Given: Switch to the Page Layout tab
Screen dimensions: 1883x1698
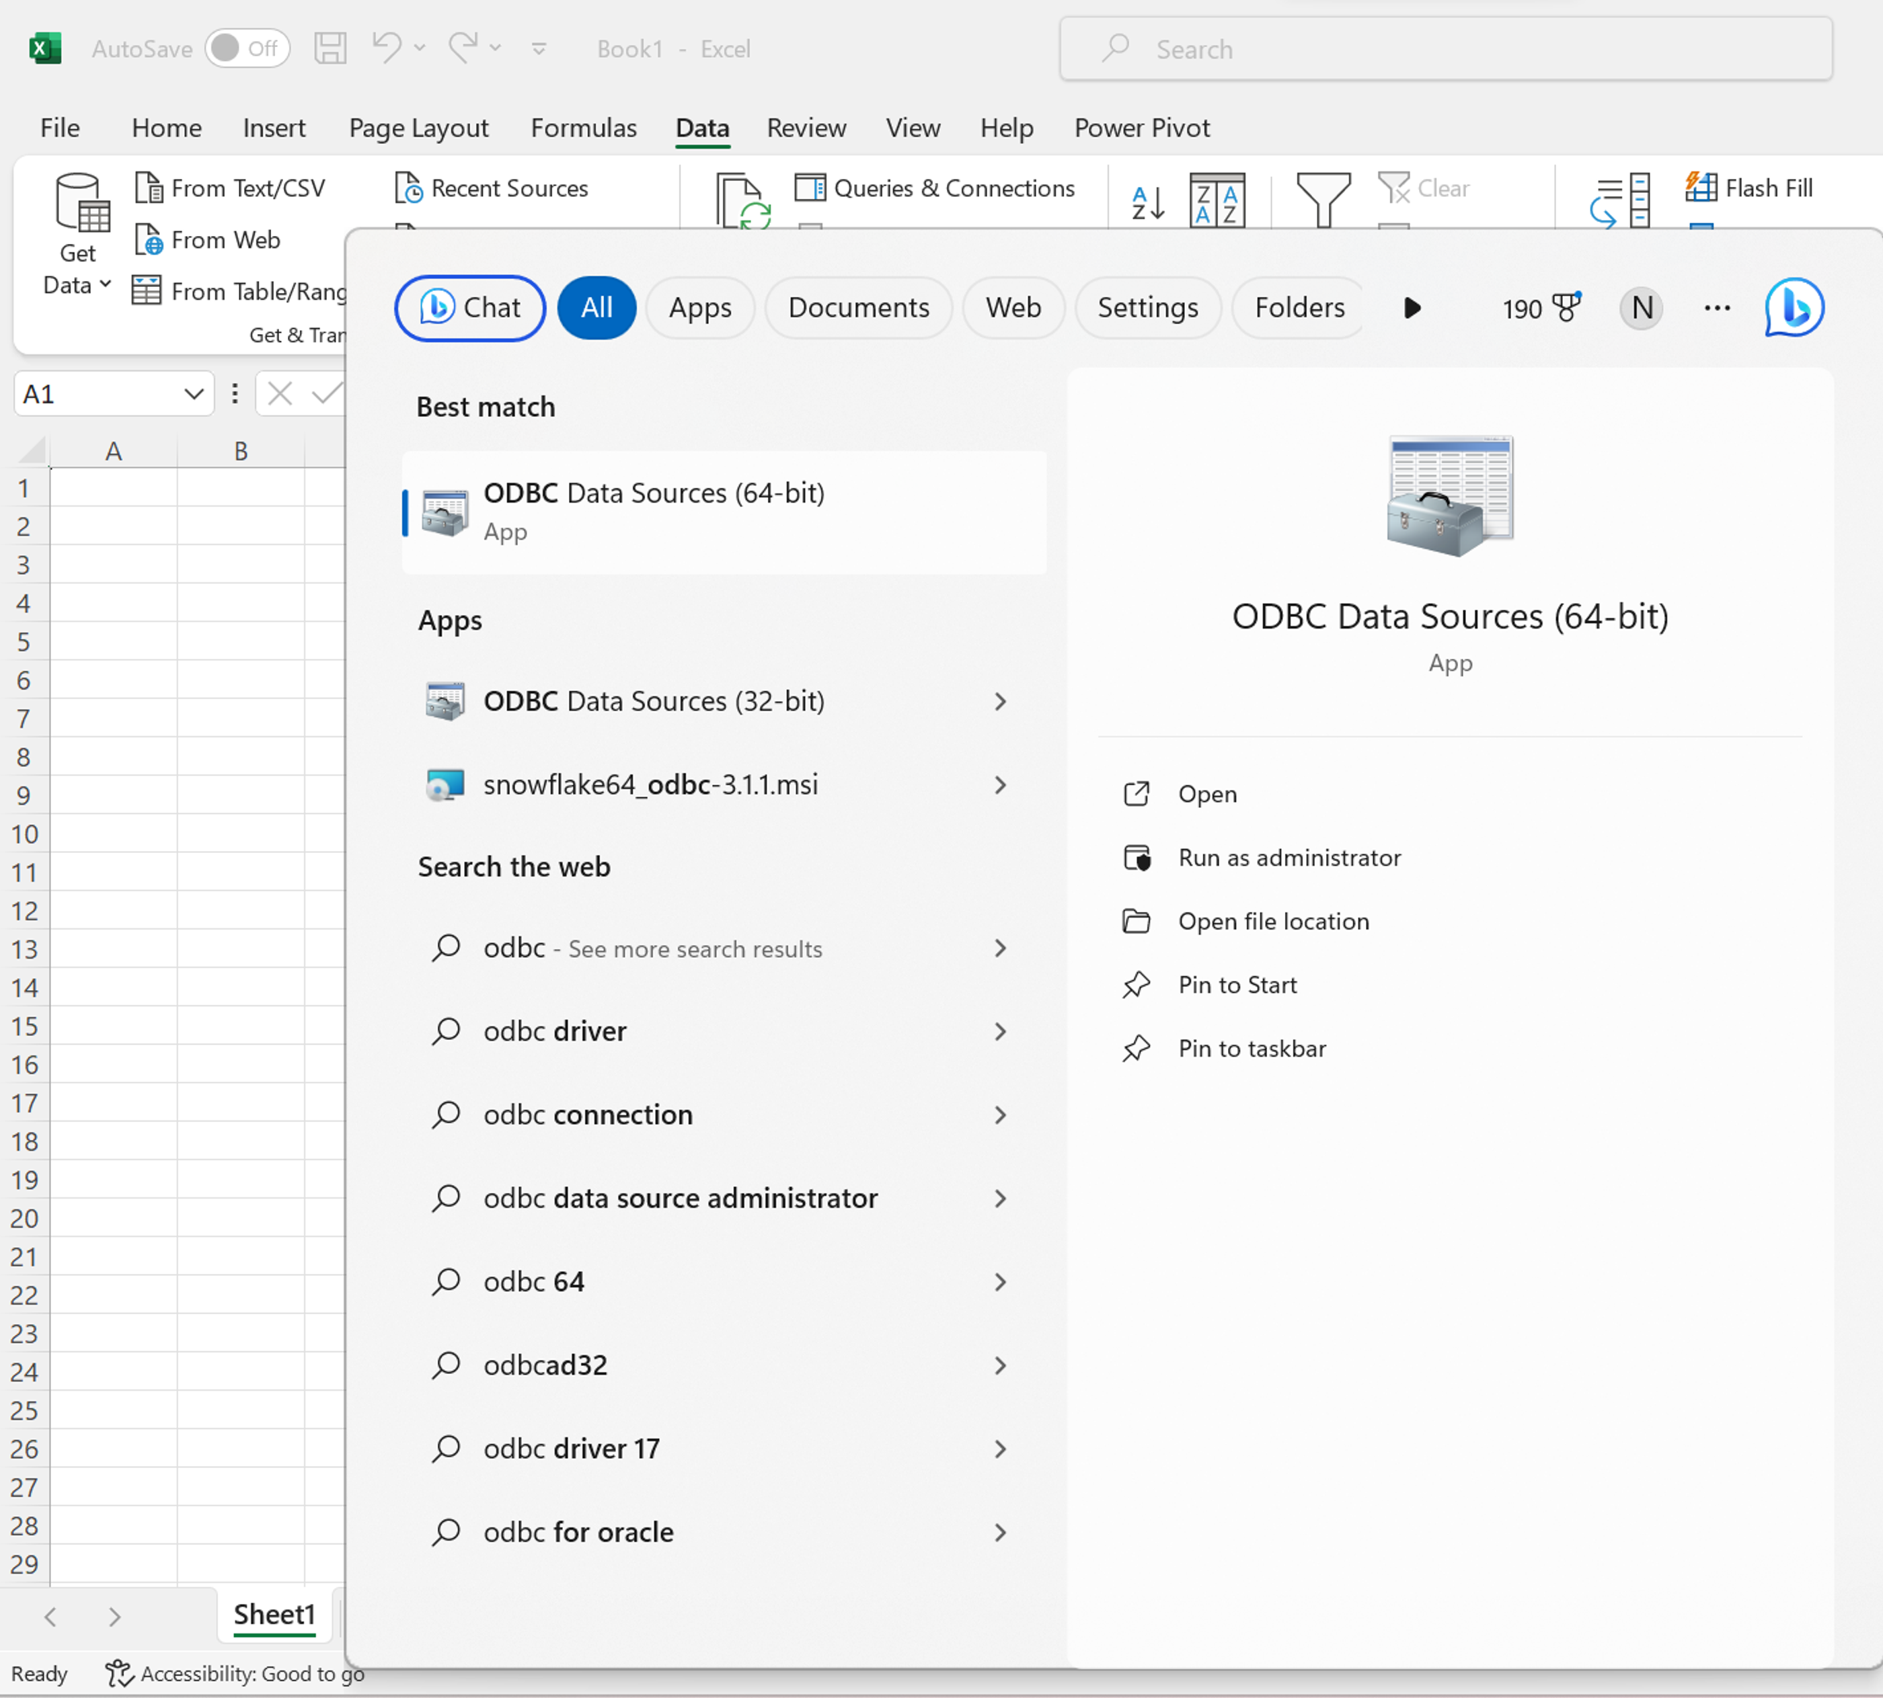Looking at the screenshot, I should click(x=418, y=128).
